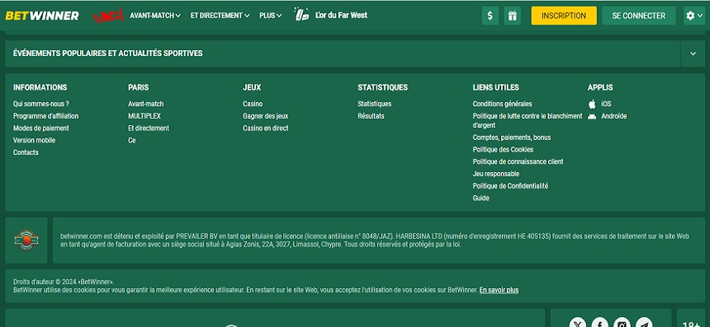Image resolution: width=710 pixels, height=327 pixels.
Task: Open Guide link
Action: [x=480, y=199]
